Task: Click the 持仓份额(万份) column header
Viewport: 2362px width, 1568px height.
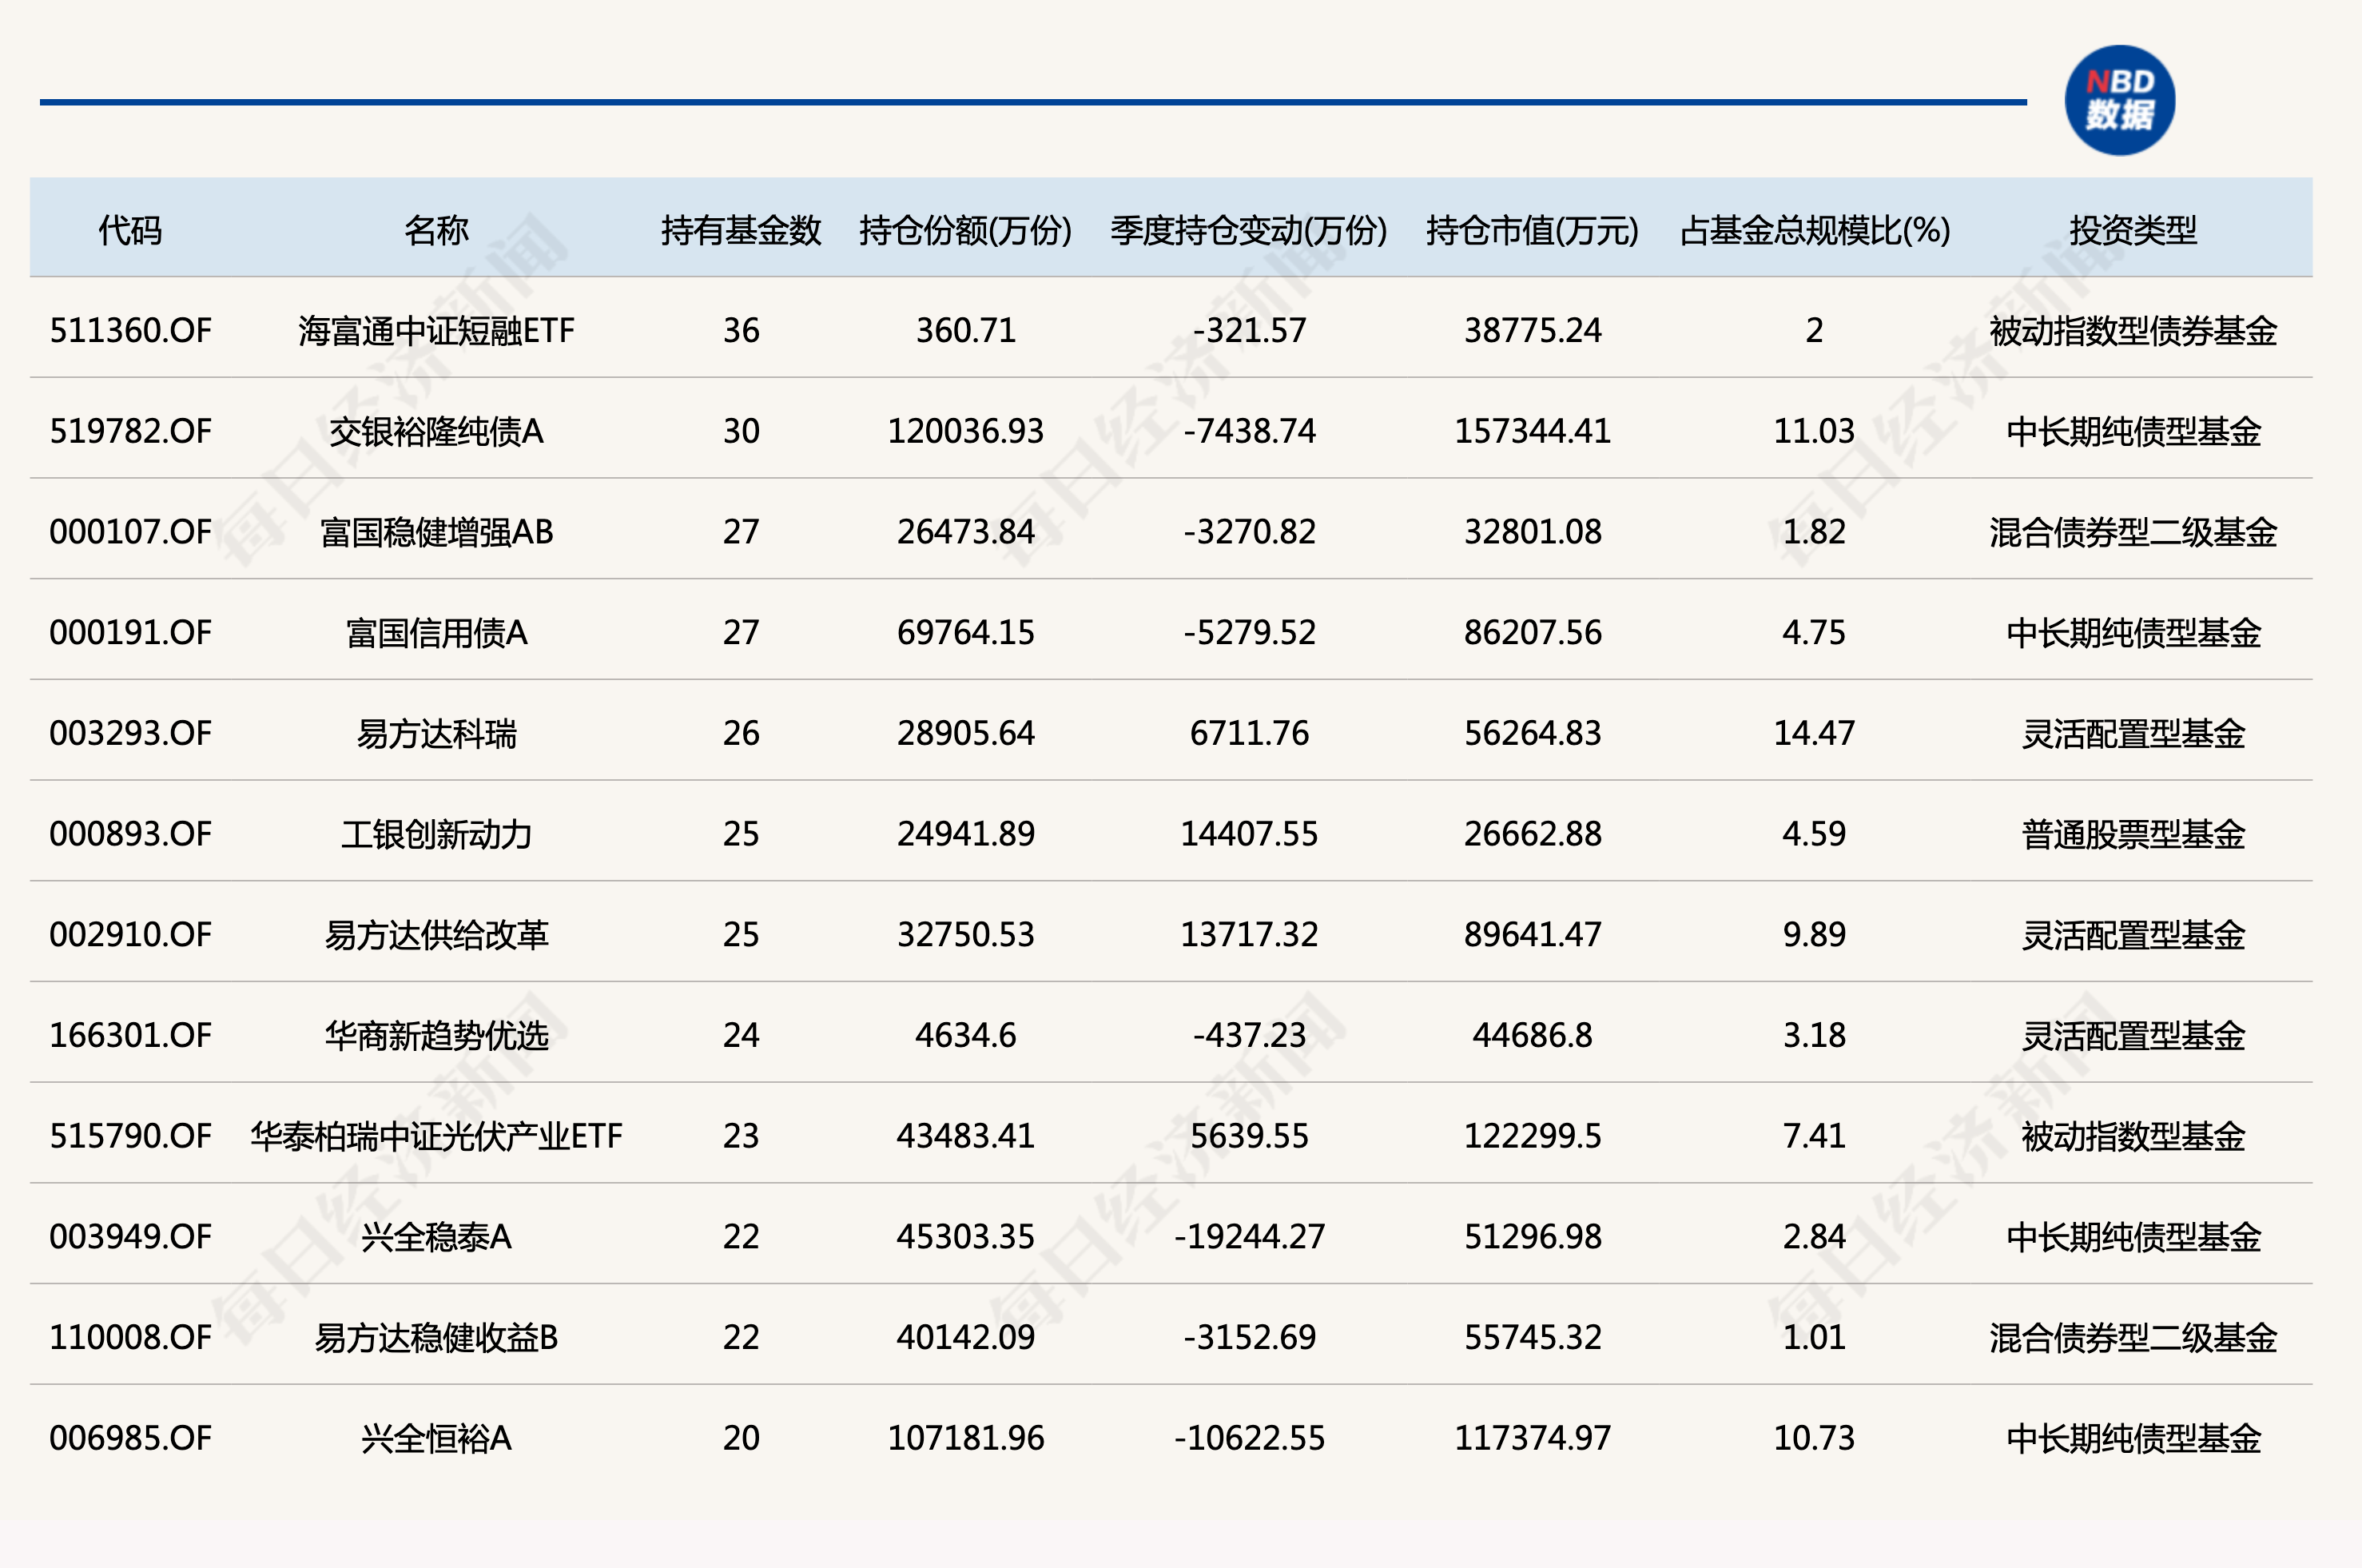Action: (965, 230)
